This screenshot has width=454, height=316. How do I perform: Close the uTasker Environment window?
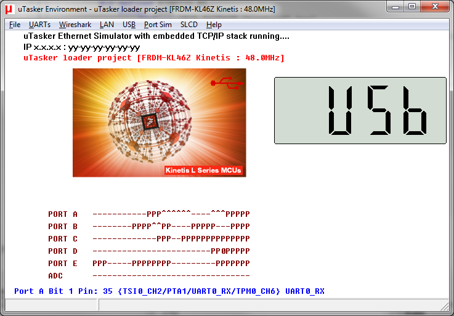tap(435, 7)
